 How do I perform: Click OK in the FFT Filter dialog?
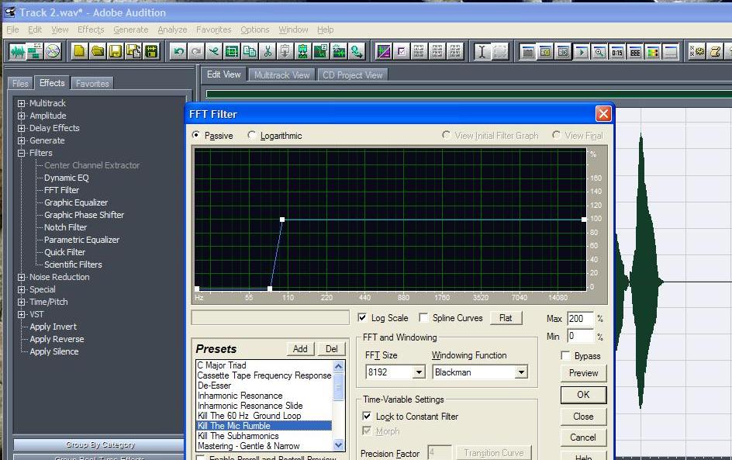tap(584, 395)
